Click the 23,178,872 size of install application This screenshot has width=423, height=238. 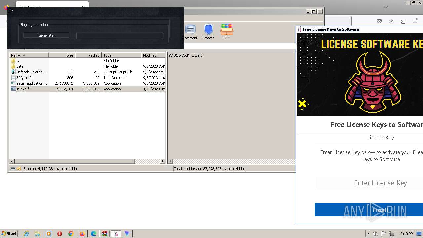(64, 83)
